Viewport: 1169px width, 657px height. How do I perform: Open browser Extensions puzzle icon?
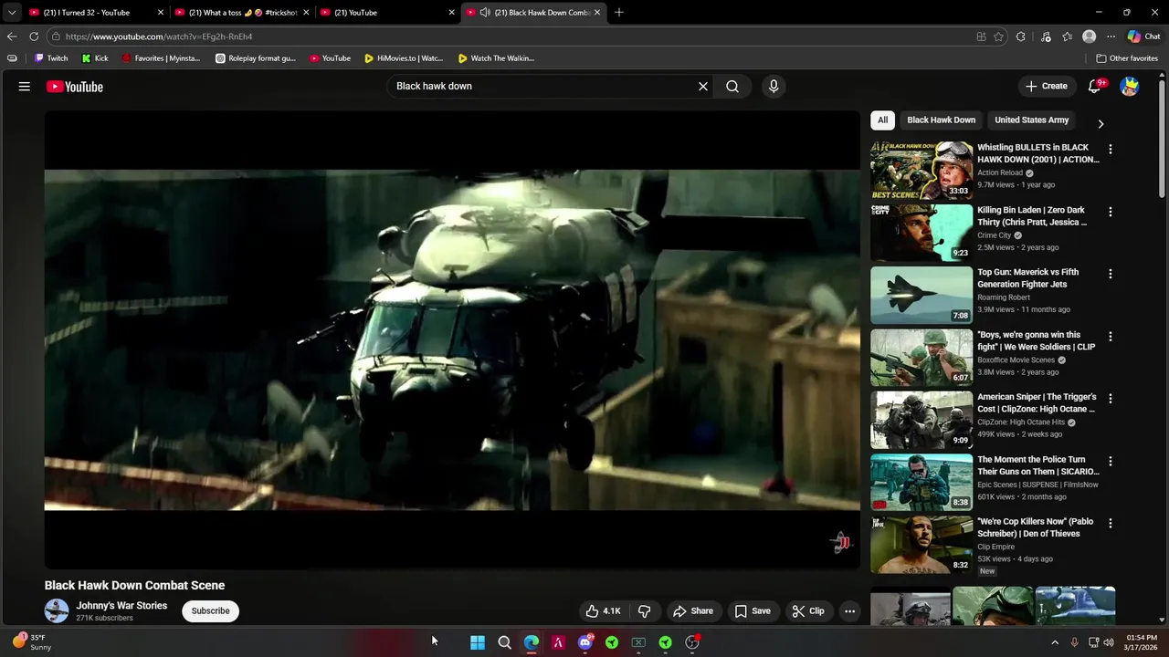pyautogui.click(x=1021, y=36)
